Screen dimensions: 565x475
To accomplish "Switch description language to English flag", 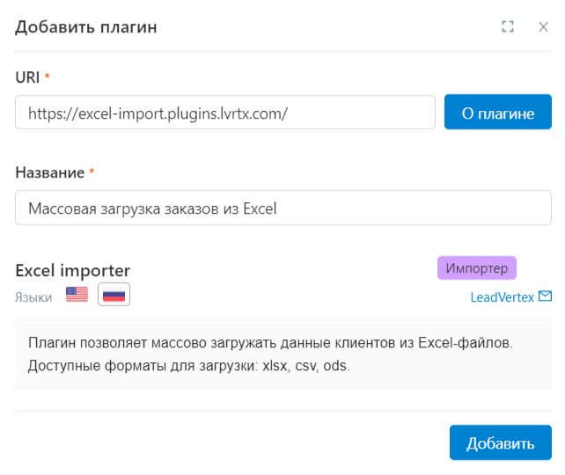I will click(x=77, y=295).
